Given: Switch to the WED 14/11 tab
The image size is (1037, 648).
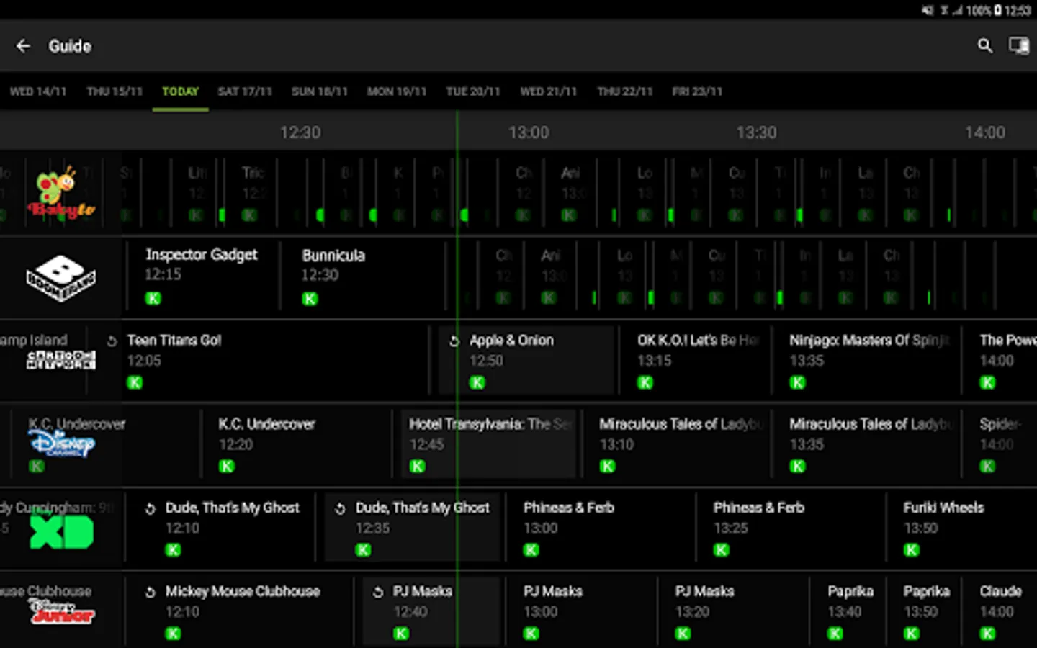Looking at the screenshot, I should tap(38, 91).
